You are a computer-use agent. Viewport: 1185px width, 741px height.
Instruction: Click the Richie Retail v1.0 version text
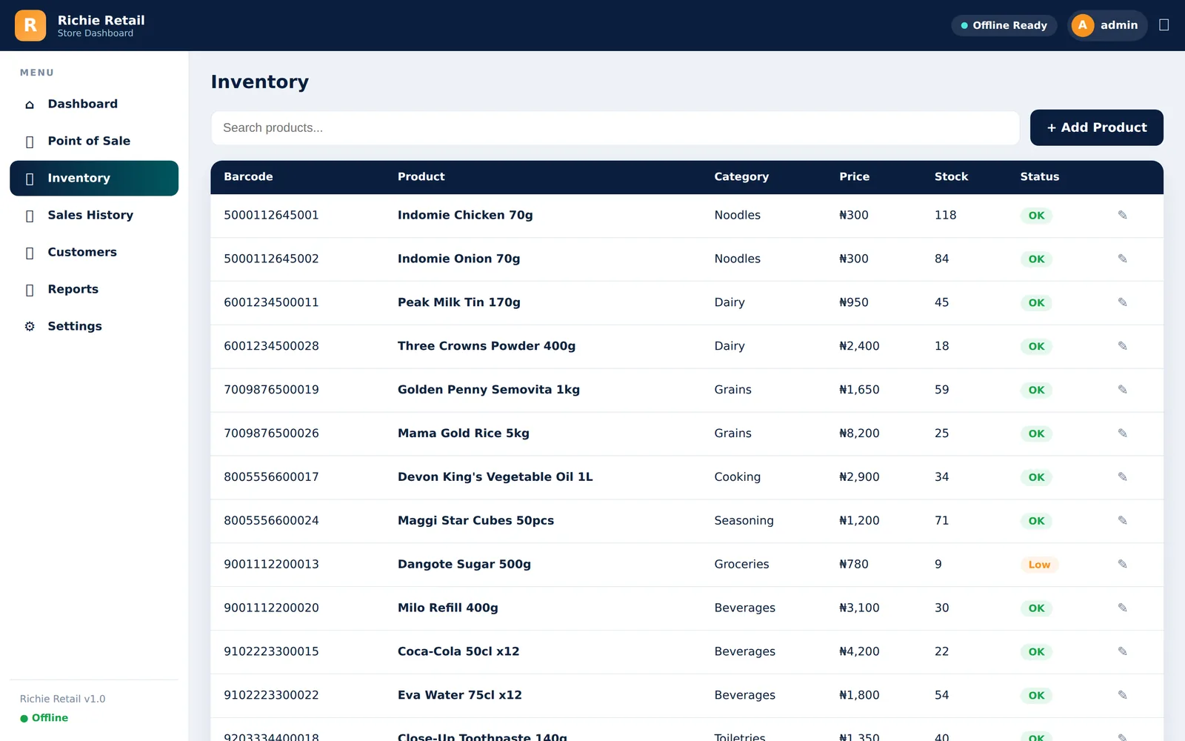62,699
